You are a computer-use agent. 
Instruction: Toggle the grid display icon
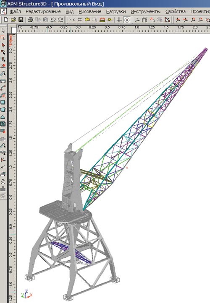point(80,20)
